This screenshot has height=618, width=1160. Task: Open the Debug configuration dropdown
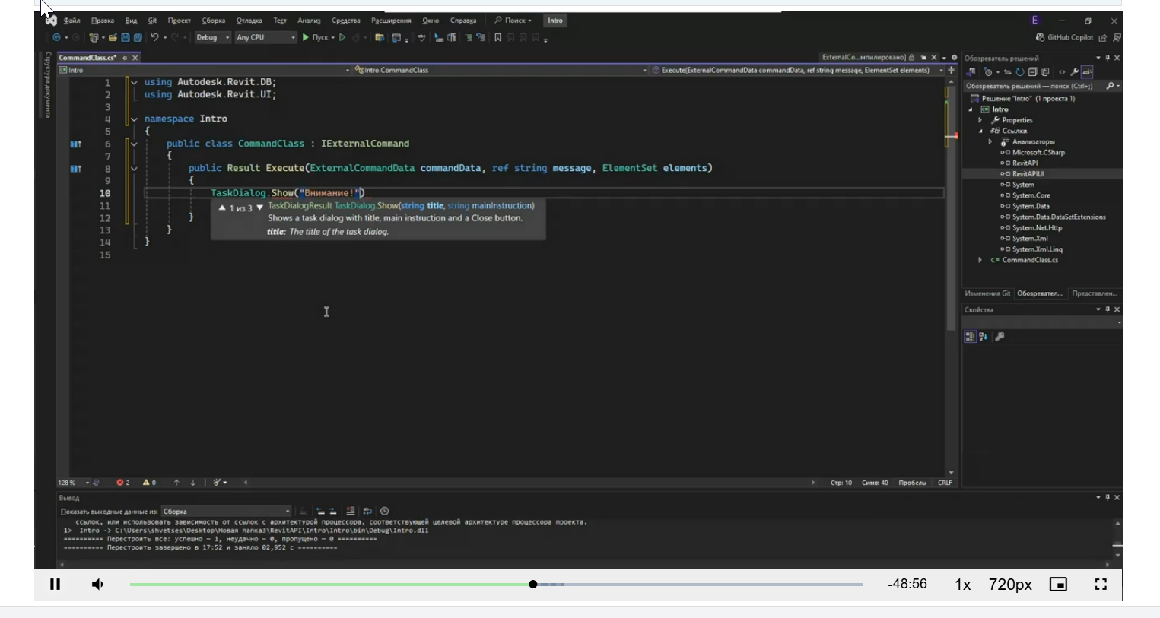[212, 37]
